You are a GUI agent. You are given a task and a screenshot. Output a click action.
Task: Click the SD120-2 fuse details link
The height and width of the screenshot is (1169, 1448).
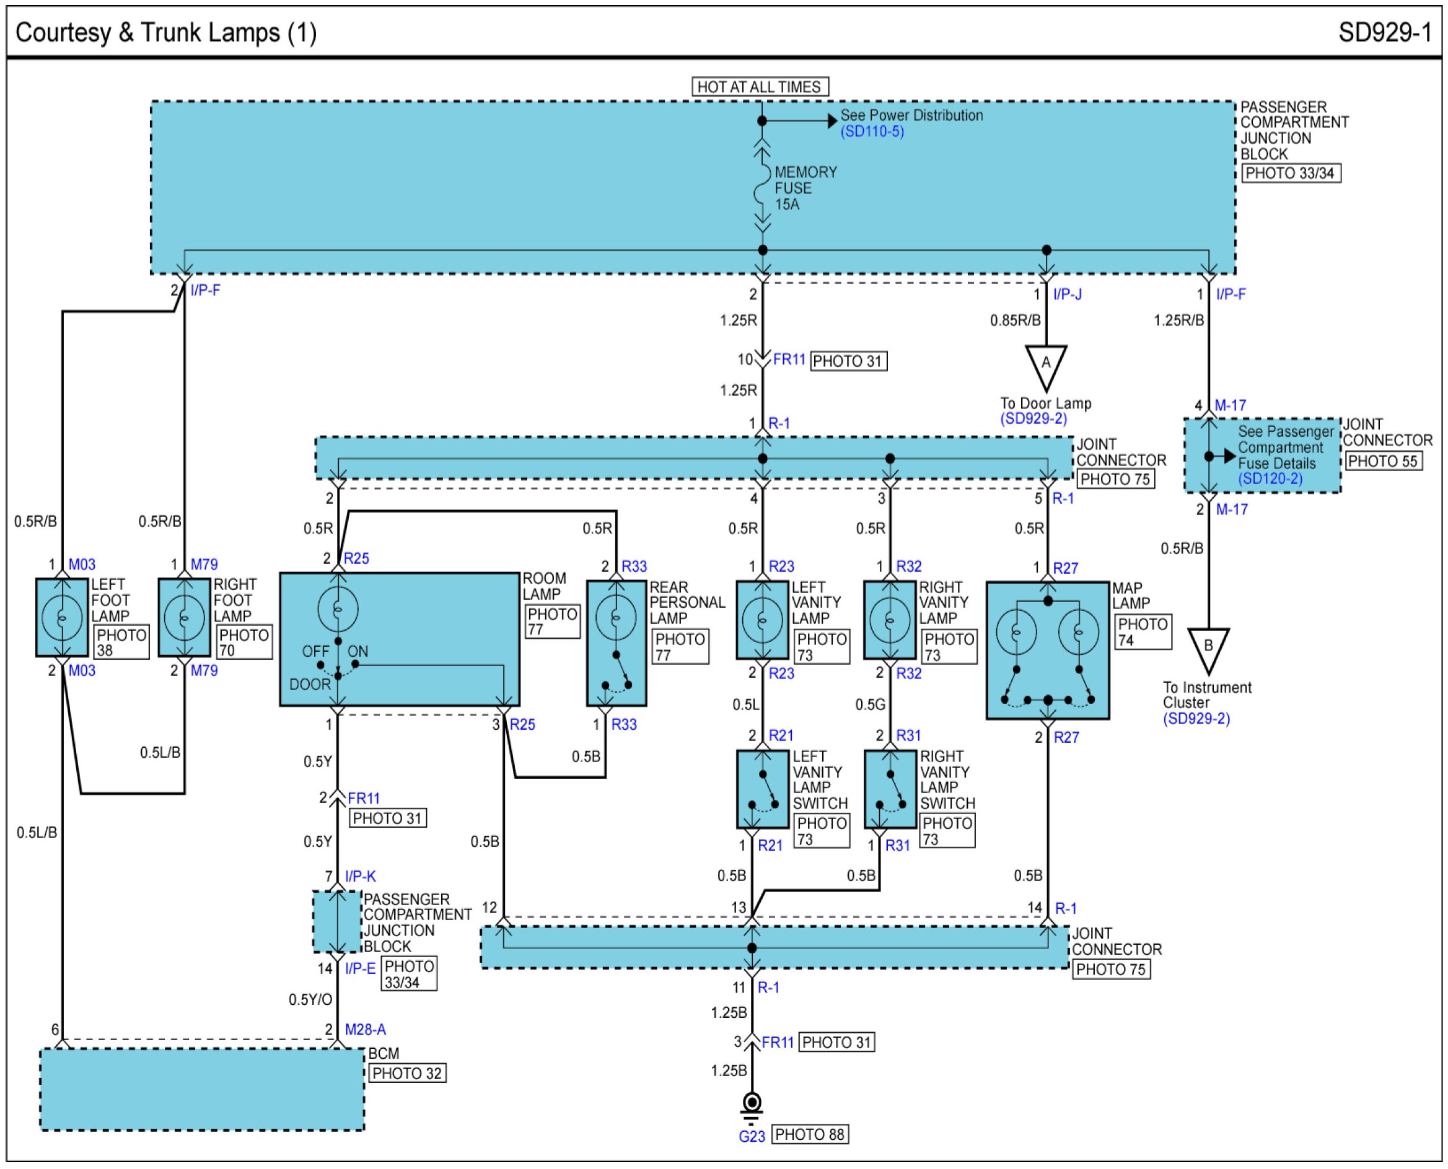click(1270, 478)
